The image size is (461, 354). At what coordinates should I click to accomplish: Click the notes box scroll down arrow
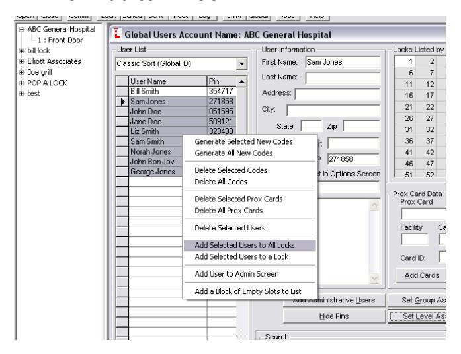coord(374,278)
